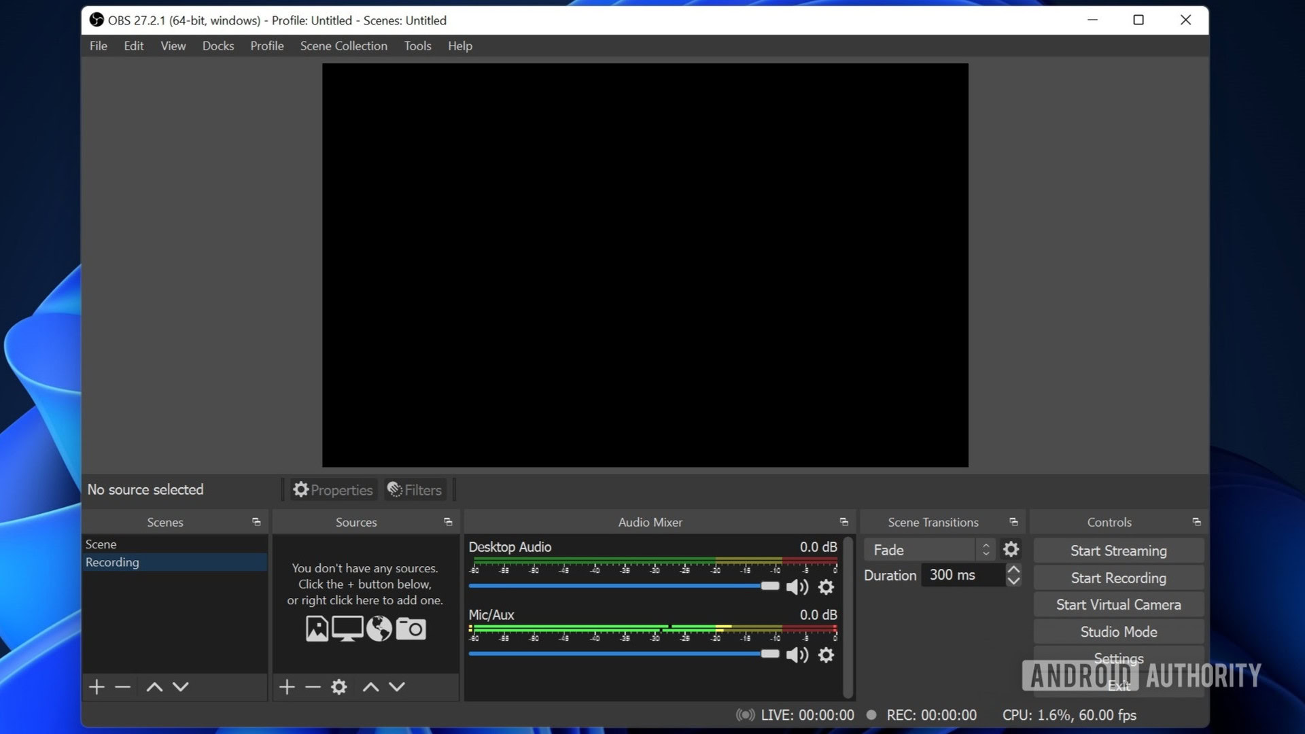Viewport: 1305px width, 734px height.
Task: Open Settings from Controls panel
Action: pyautogui.click(x=1119, y=659)
